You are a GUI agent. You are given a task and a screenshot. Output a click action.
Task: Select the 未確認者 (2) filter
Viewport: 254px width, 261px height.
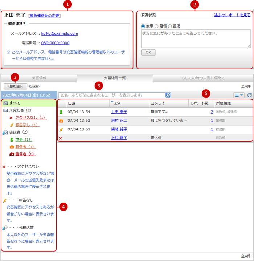[21, 110]
